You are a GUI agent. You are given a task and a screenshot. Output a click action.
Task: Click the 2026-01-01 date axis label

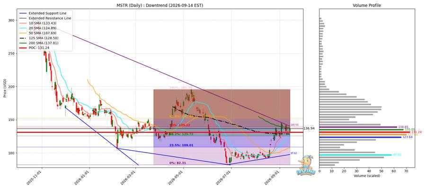click(x=82, y=177)
